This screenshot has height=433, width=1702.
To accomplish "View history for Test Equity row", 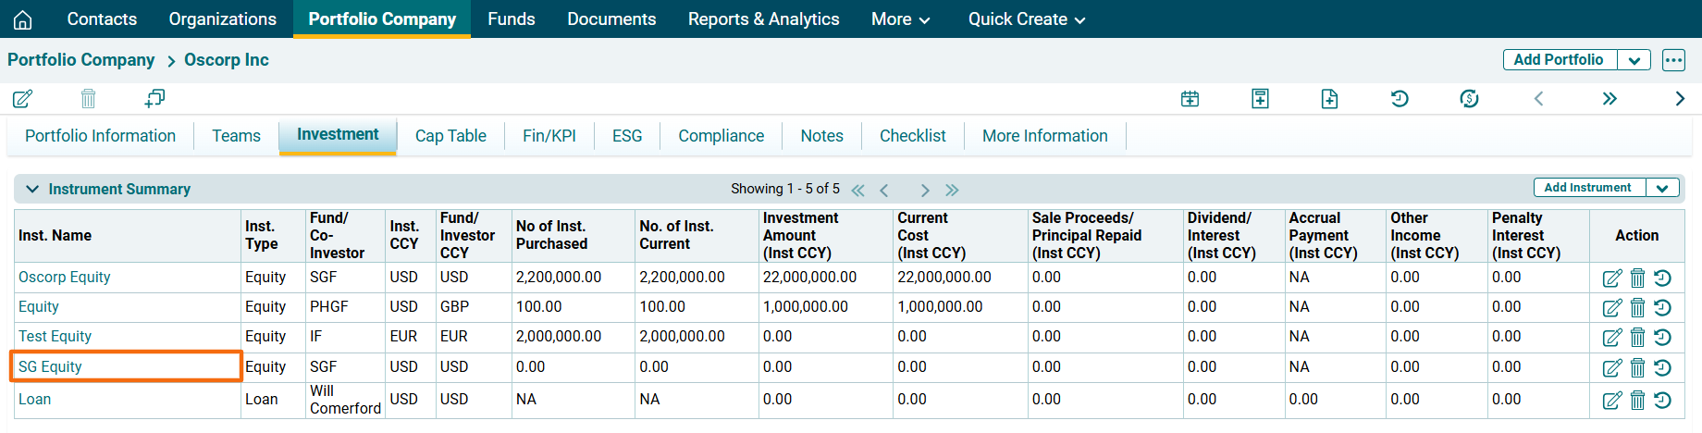I will (x=1662, y=337).
